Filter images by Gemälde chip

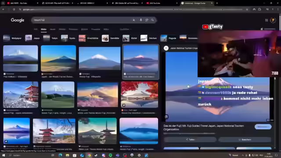pos(111,38)
